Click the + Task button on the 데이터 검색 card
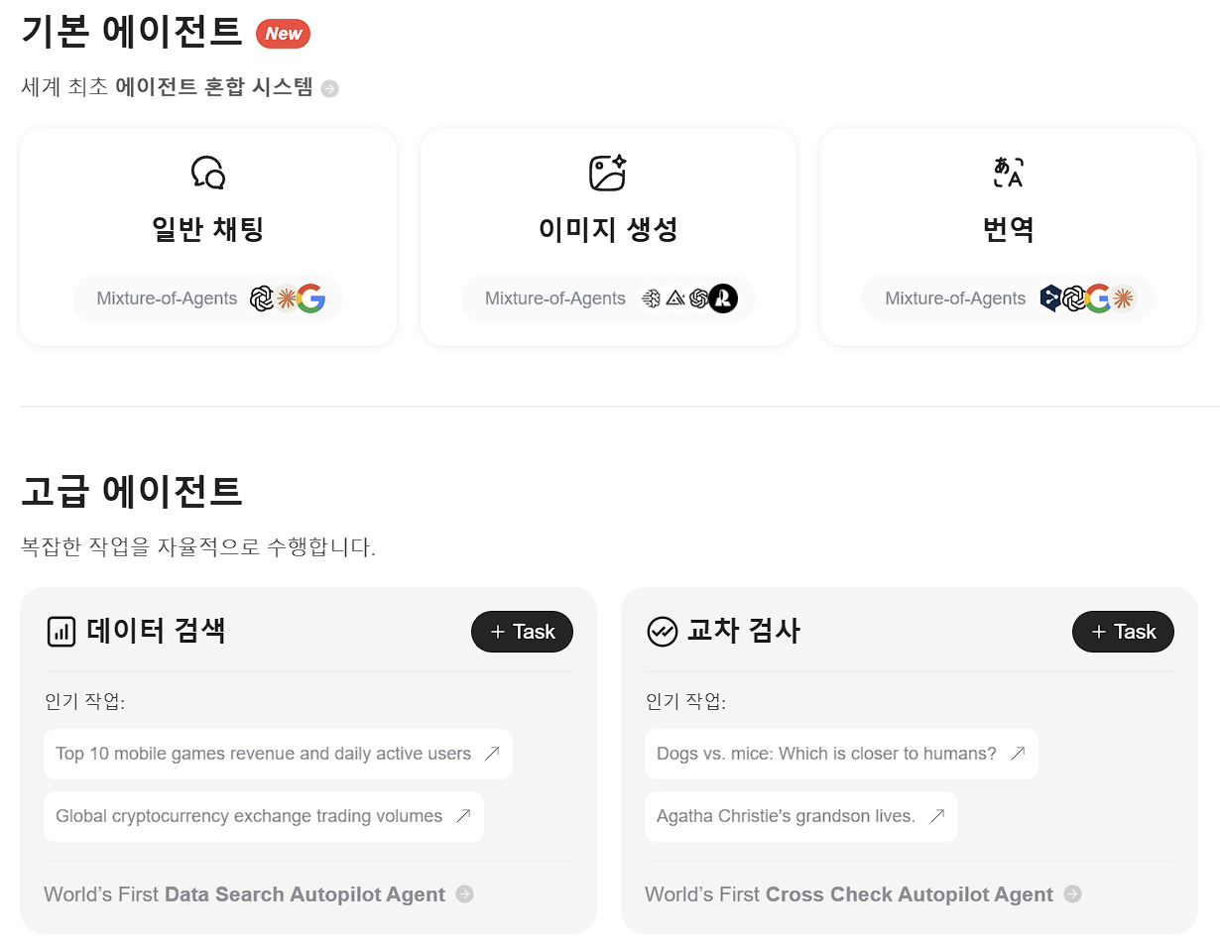The height and width of the screenshot is (951, 1220). click(x=522, y=631)
